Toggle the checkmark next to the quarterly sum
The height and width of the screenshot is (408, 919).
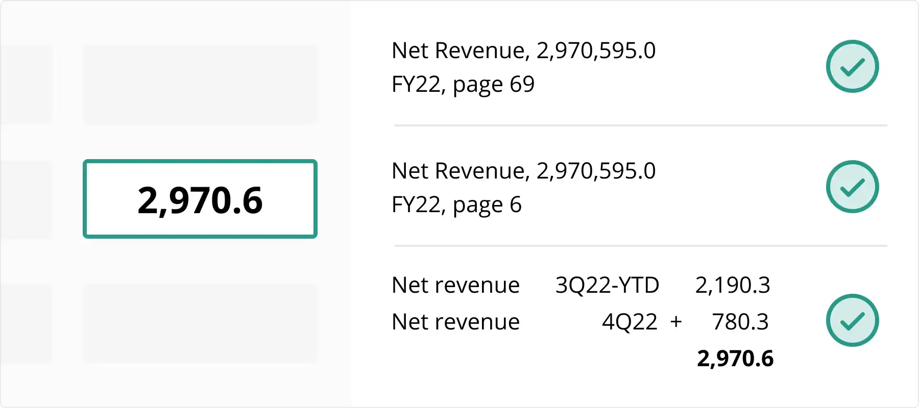pos(852,320)
